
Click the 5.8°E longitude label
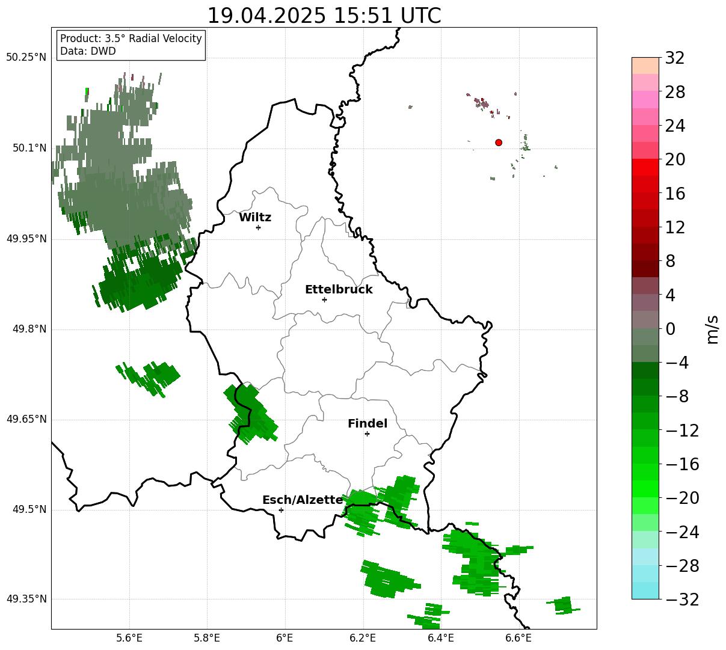208,638
